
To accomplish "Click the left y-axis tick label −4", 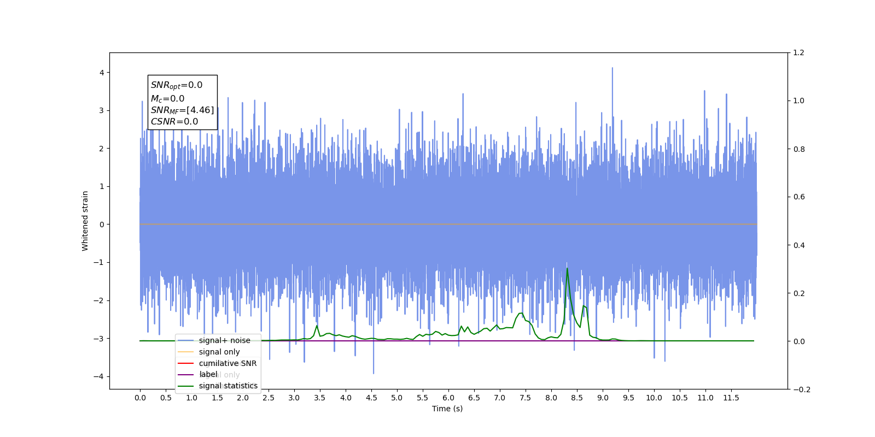I will pos(99,376).
